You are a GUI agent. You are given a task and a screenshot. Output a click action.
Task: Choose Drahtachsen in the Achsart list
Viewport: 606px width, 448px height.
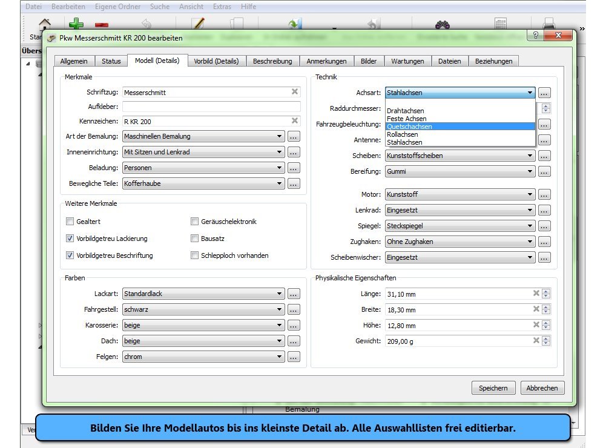coord(460,111)
